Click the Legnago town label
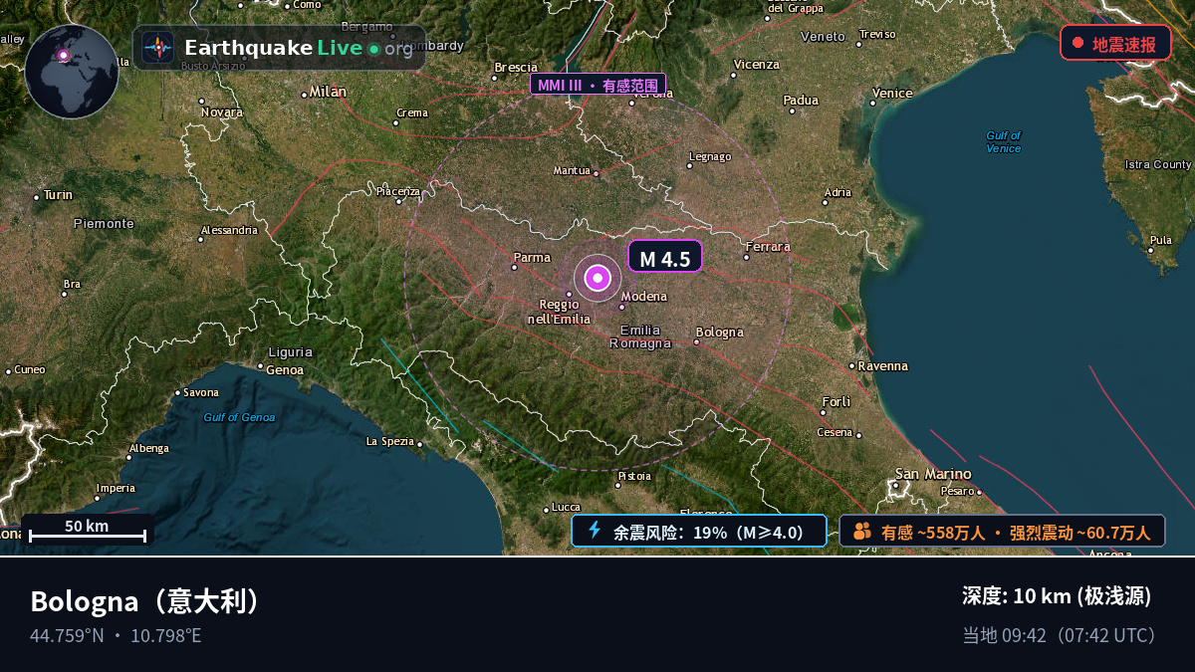This screenshot has width=1195, height=672. click(x=710, y=156)
